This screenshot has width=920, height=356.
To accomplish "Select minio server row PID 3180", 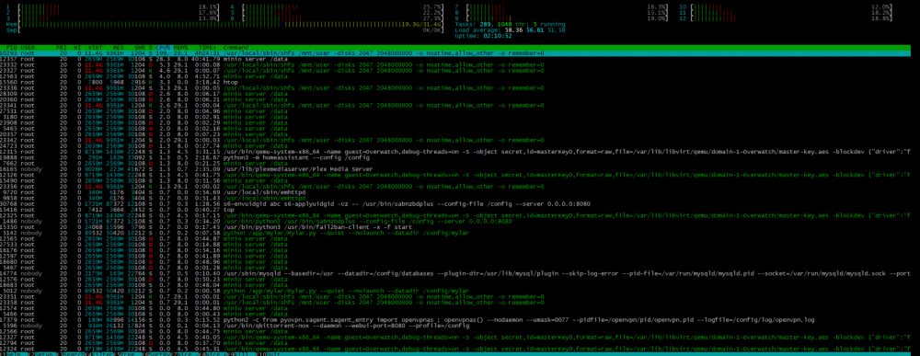I will coord(460,117).
